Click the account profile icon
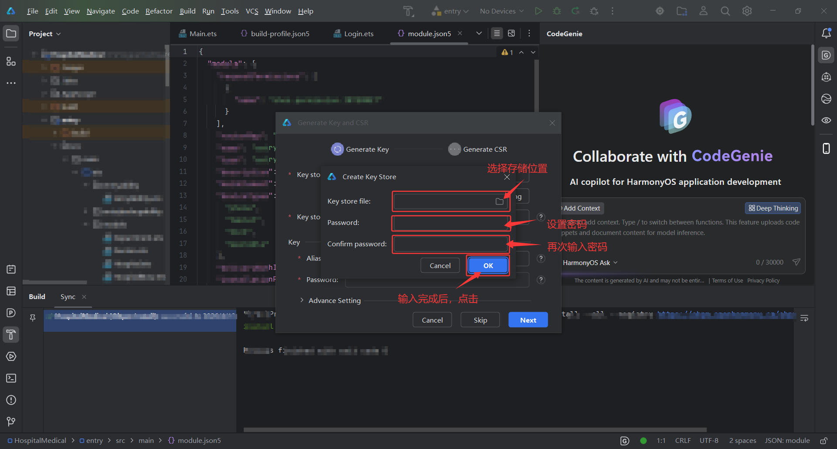The width and height of the screenshot is (837, 449). pyautogui.click(x=703, y=11)
